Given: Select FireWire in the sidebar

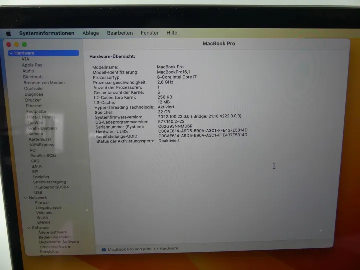Looking at the screenshot, I should coord(35,123).
